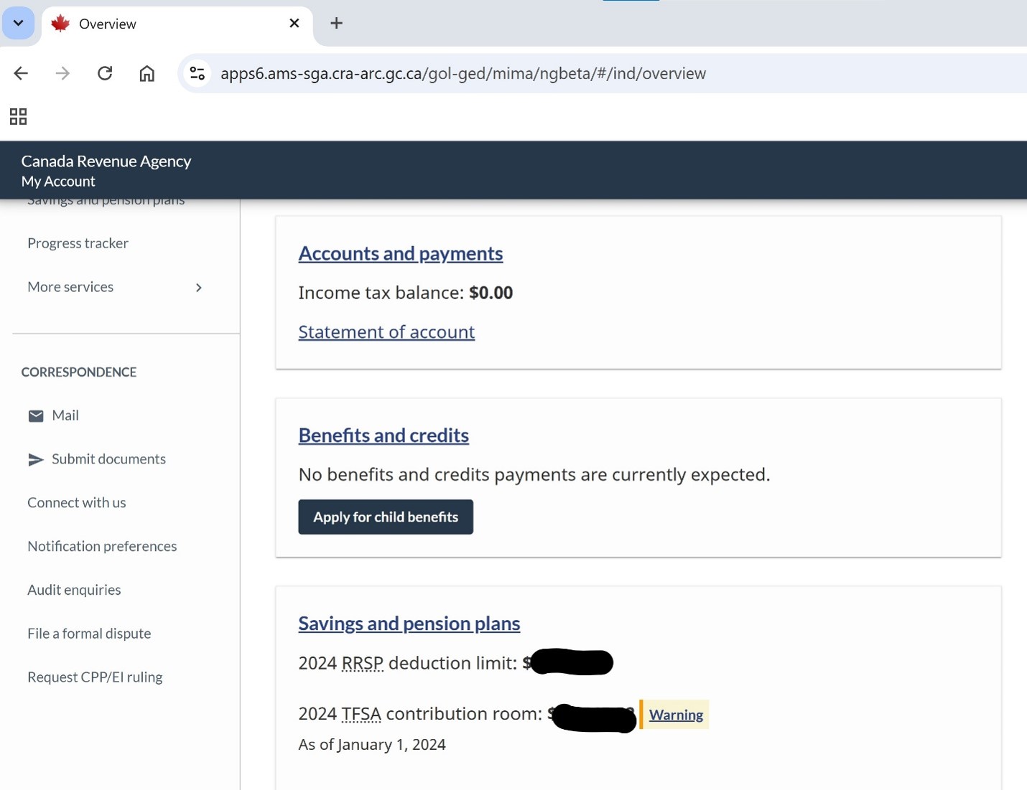Reload the page with the refresh icon
1027x790 pixels.
tap(105, 73)
